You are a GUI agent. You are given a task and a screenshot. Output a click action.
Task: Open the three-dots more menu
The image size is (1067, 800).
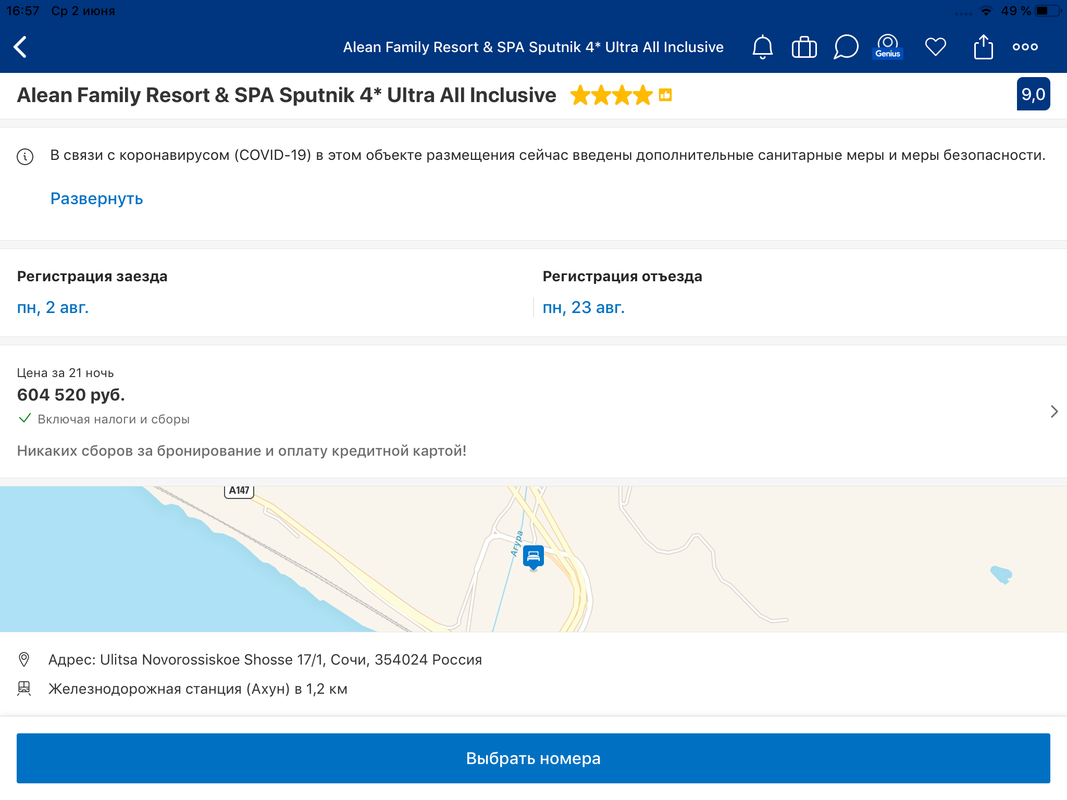(1025, 47)
